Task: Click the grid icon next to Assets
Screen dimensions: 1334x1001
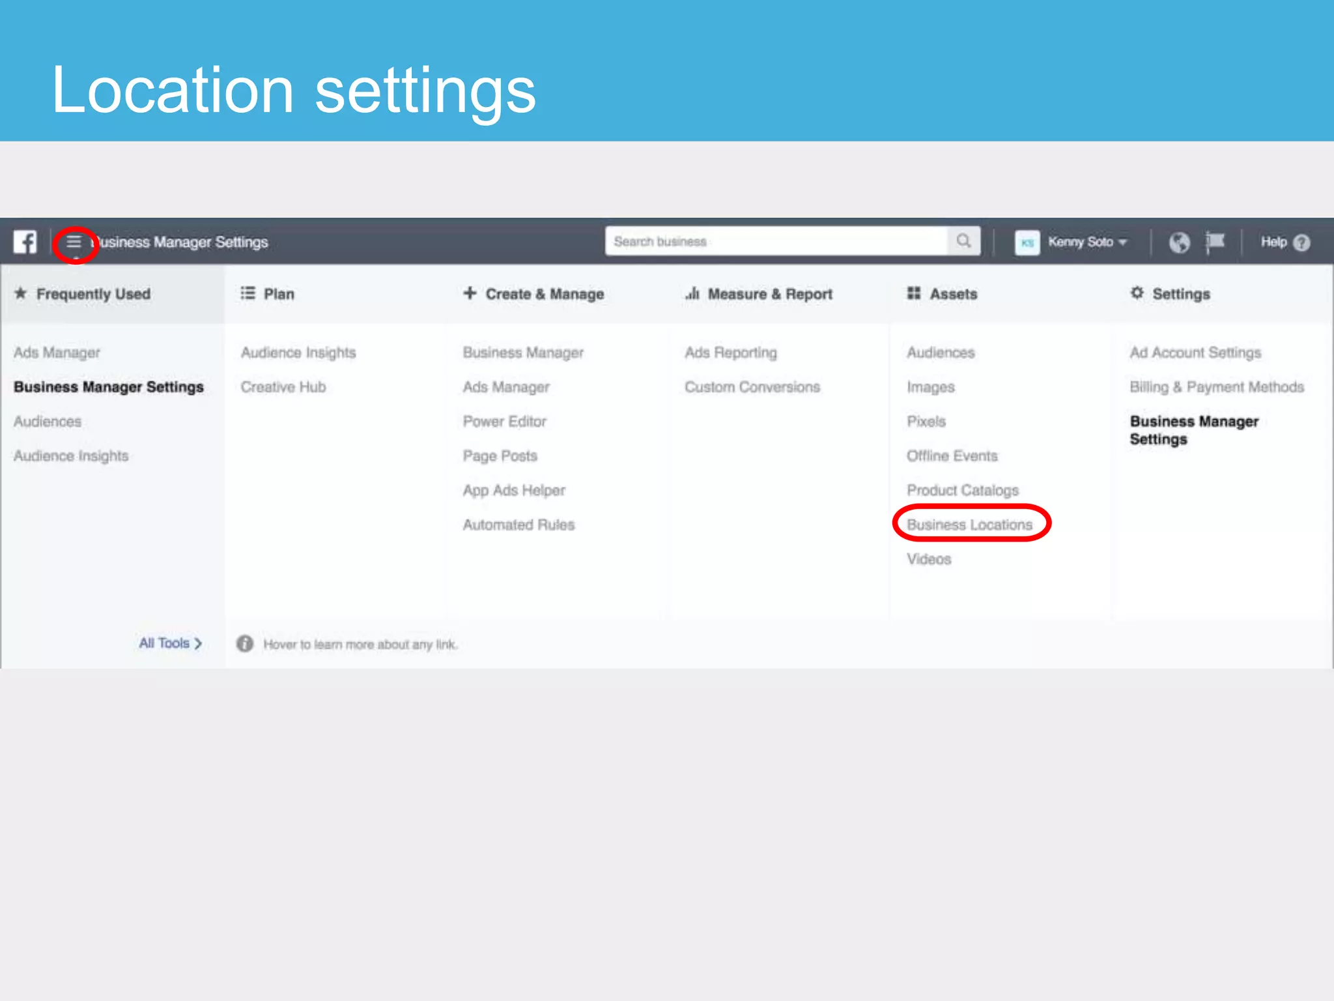Action: tap(914, 293)
